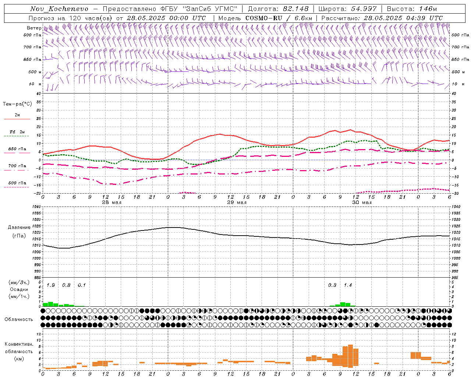Image resolution: width=471 pixels, height=377 pixels.
Task: Select the Высота: 146м elevation text
Action: (412, 9)
